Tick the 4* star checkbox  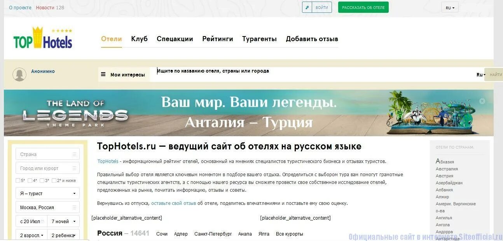[x=30, y=180]
